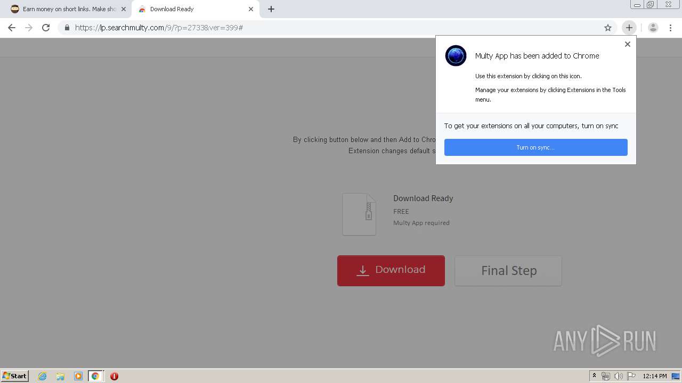Screen dimensions: 682x383
Task: Click 'Multy App has been added to Chrome' text
Action: click(537, 56)
